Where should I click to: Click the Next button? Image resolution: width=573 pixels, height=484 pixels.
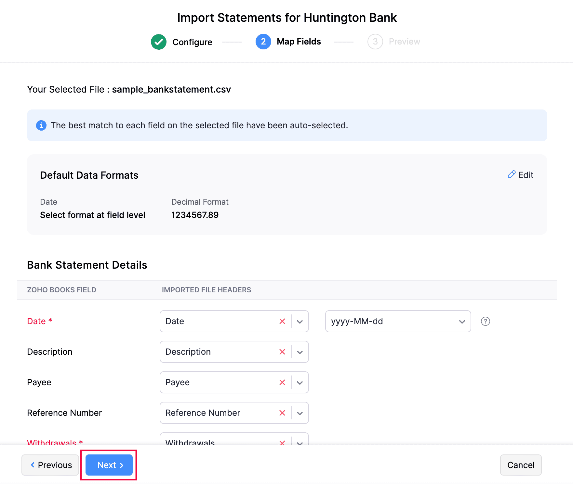[109, 465]
